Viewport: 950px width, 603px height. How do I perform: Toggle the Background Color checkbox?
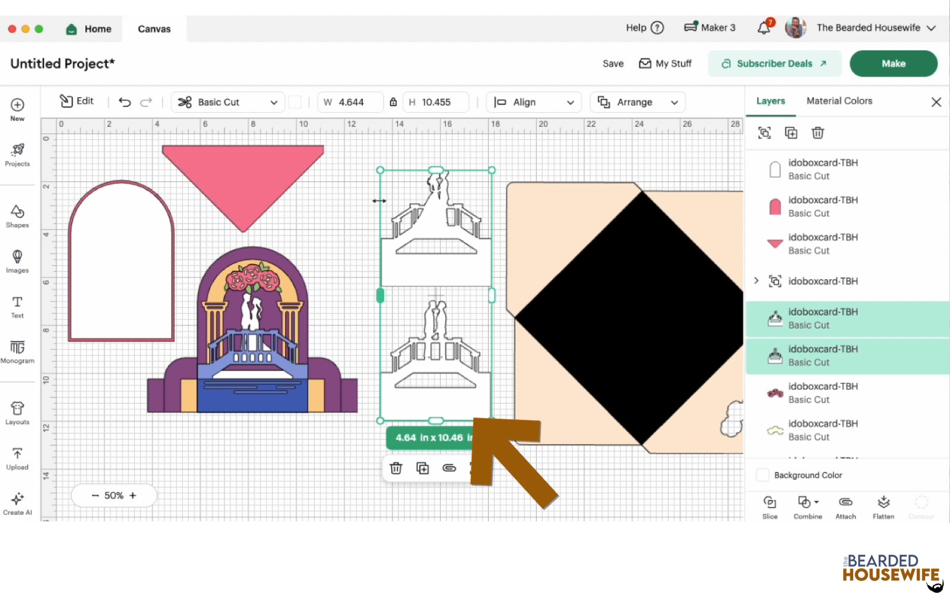click(x=762, y=475)
